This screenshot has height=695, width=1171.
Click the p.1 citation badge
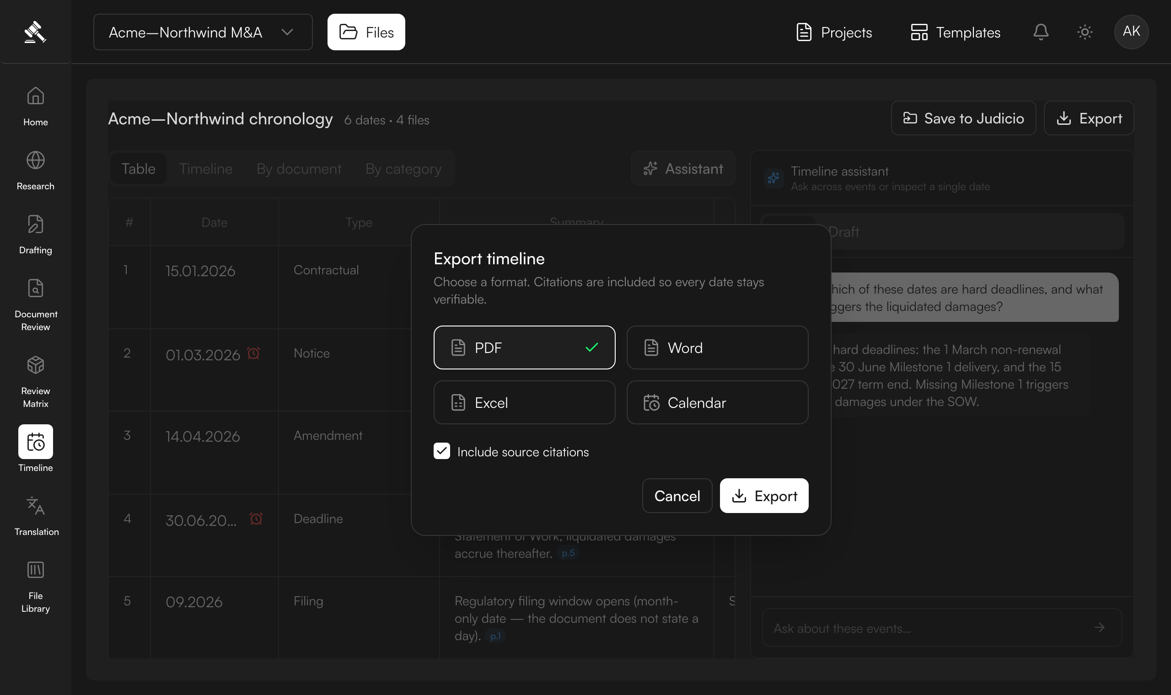(495, 636)
